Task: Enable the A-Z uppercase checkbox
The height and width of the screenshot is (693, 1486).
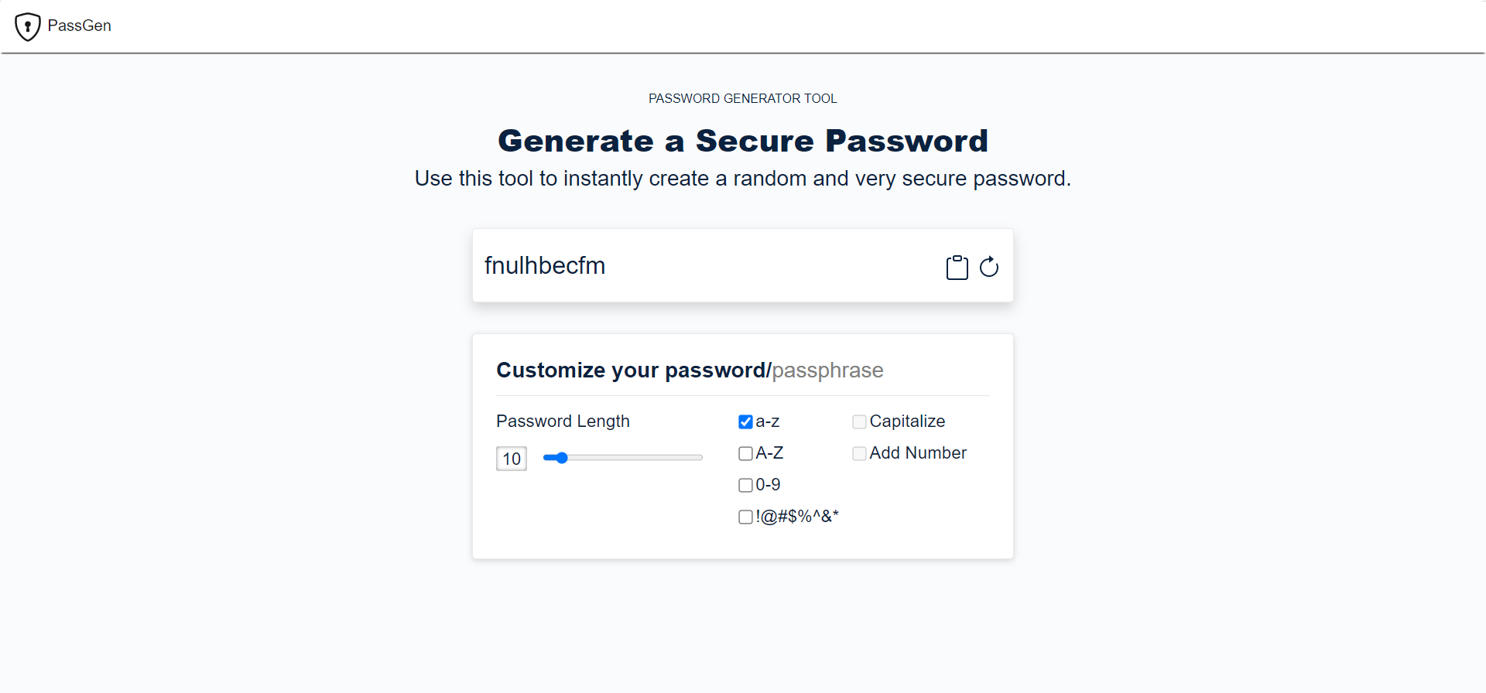Action: pyautogui.click(x=745, y=453)
